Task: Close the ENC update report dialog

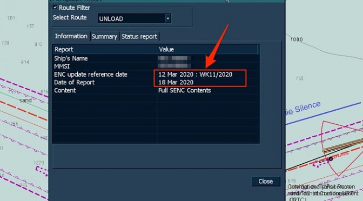Action: pos(266,182)
